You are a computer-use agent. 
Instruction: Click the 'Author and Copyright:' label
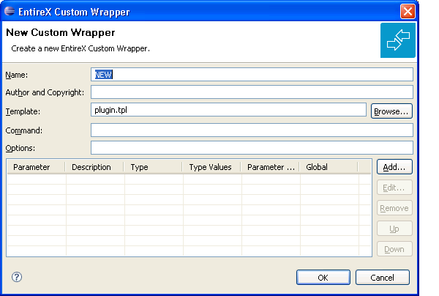coord(45,92)
